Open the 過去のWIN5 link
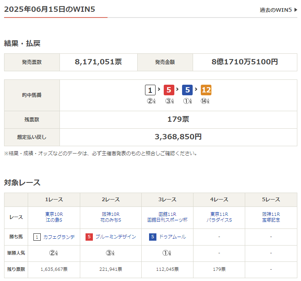This screenshot has width=301, height=281. click(276, 10)
